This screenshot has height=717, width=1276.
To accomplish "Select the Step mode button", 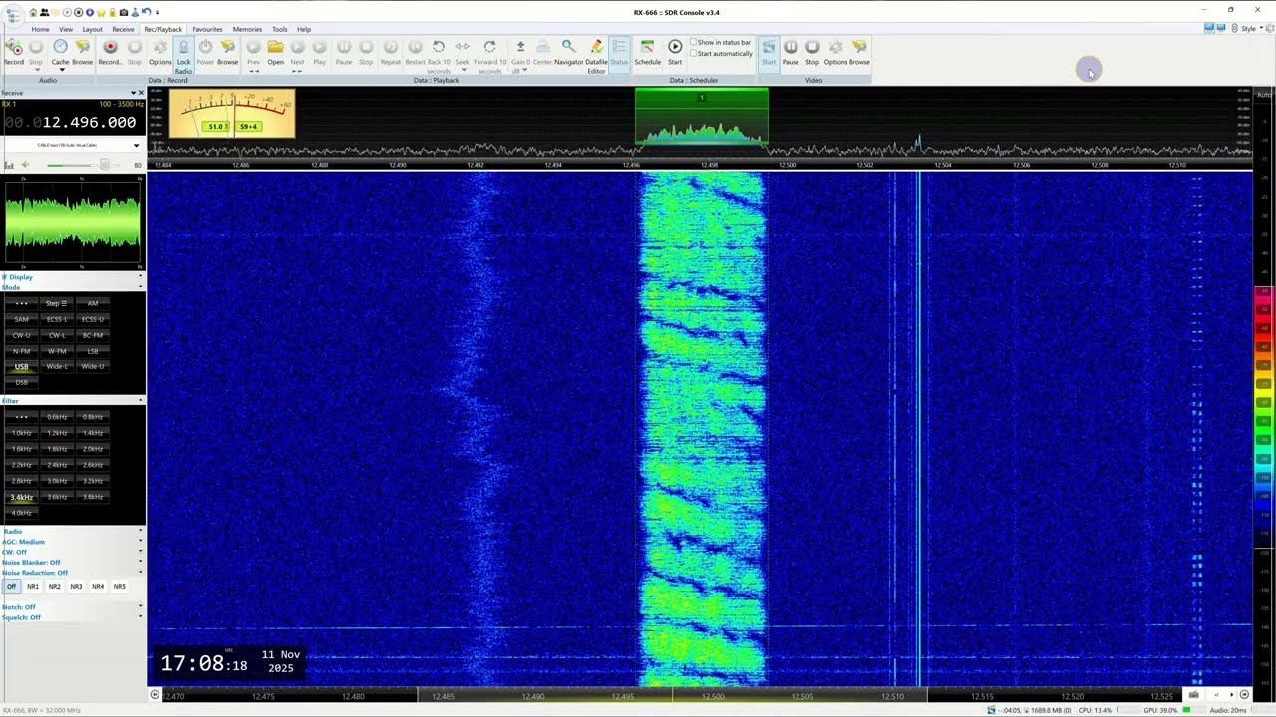I will point(57,304).
